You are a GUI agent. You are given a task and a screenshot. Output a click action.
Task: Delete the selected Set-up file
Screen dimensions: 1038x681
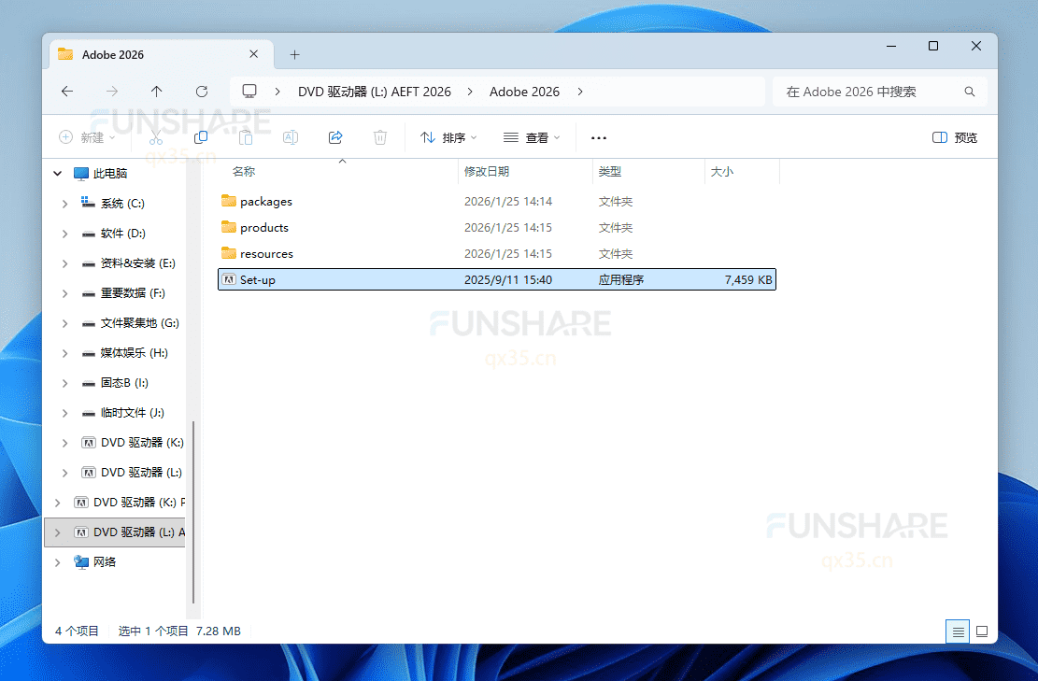click(380, 137)
